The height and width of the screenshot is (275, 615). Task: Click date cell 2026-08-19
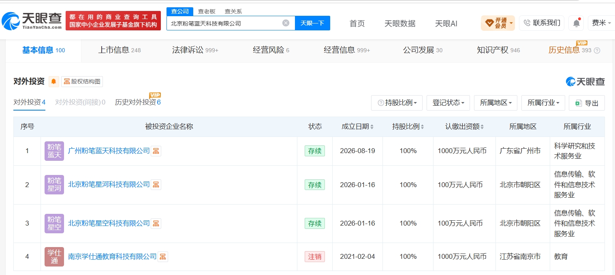tap(357, 151)
